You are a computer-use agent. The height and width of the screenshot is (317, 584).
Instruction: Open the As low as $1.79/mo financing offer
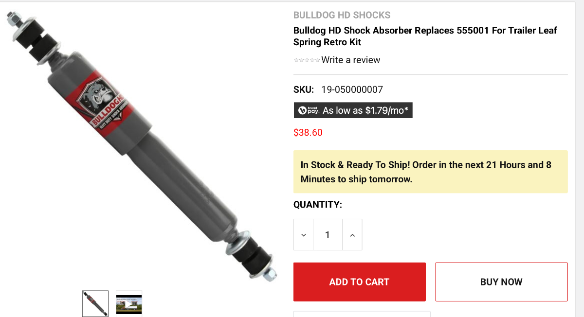[x=353, y=110]
